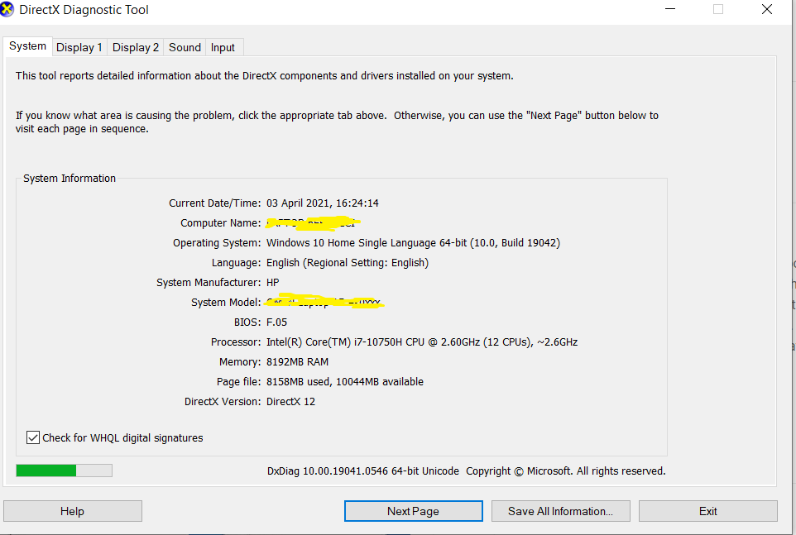Click the 'Processor:' label

click(x=236, y=342)
